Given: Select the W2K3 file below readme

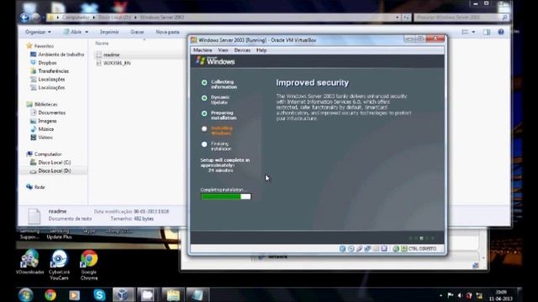Looking at the screenshot, I should point(113,63).
